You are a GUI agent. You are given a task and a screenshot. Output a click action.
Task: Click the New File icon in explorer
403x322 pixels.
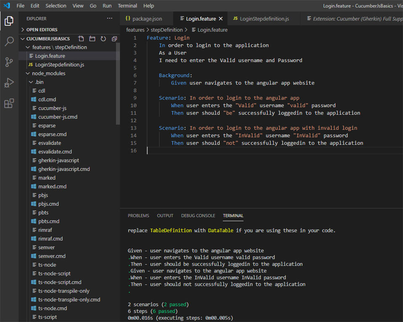[81, 39]
